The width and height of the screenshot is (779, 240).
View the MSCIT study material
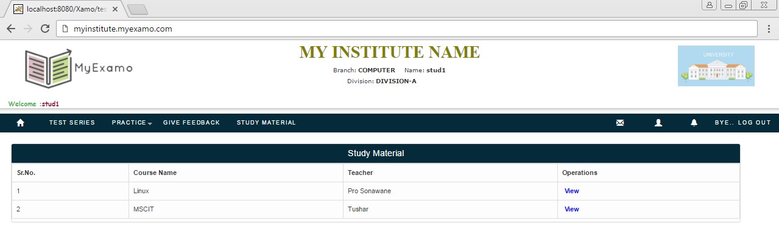(572, 209)
